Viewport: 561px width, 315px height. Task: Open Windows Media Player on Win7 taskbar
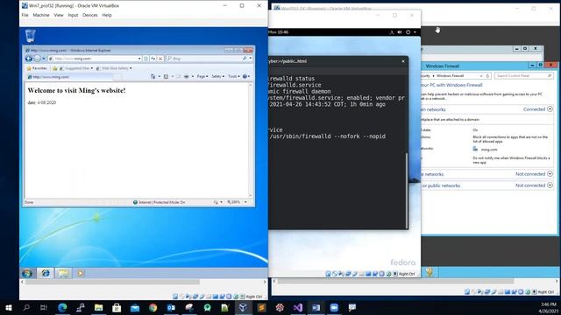(81, 273)
